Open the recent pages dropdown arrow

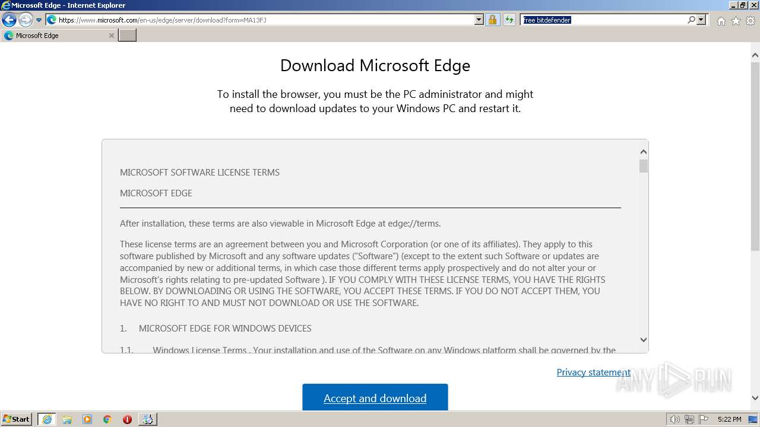point(39,20)
